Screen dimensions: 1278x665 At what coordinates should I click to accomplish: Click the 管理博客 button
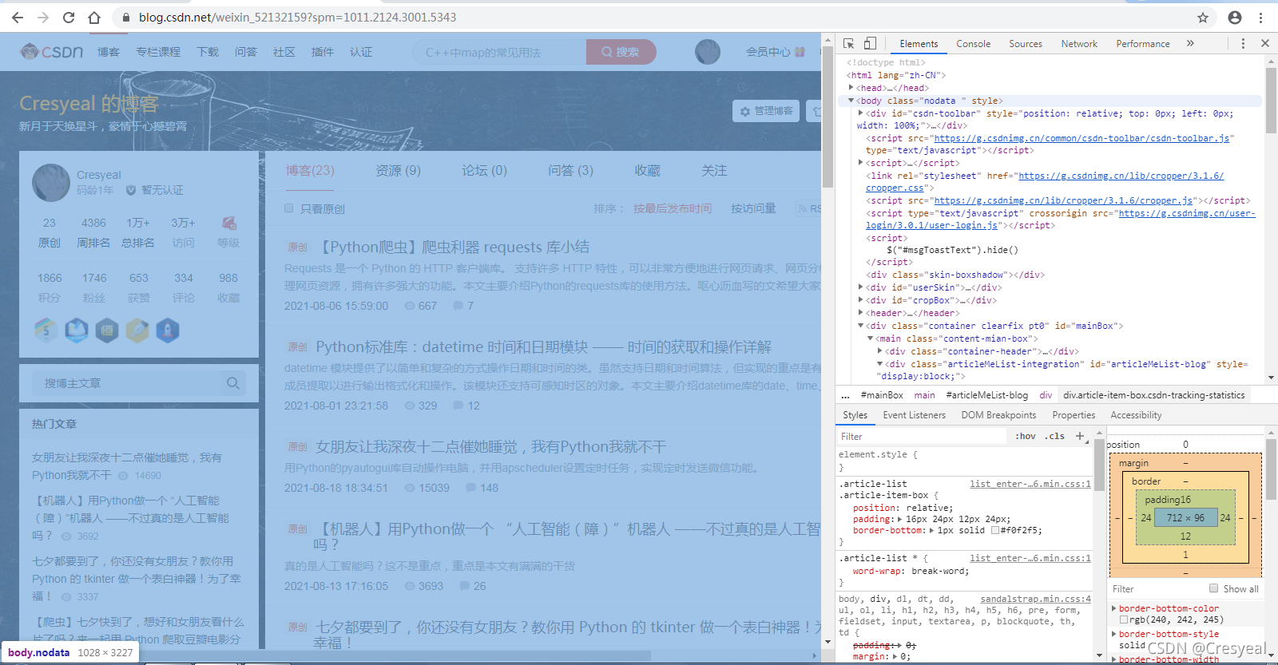pyautogui.click(x=766, y=111)
